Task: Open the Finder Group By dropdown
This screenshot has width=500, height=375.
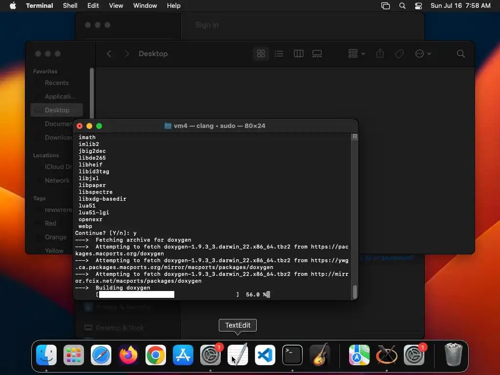Action: point(356,54)
